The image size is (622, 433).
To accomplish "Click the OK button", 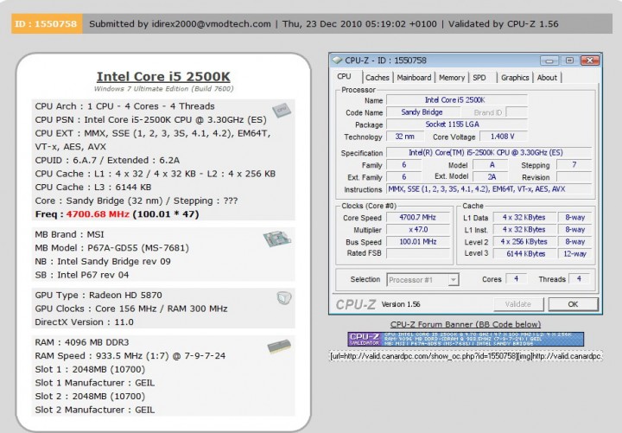I will pyautogui.click(x=573, y=304).
